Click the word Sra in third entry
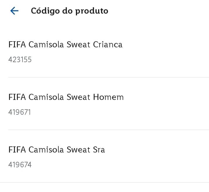This screenshot has height=192, width=209. point(99,150)
